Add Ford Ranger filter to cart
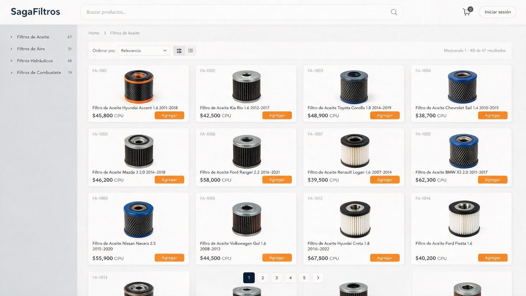The height and width of the screenshot is (296, 526). click(x=277, y=180)
